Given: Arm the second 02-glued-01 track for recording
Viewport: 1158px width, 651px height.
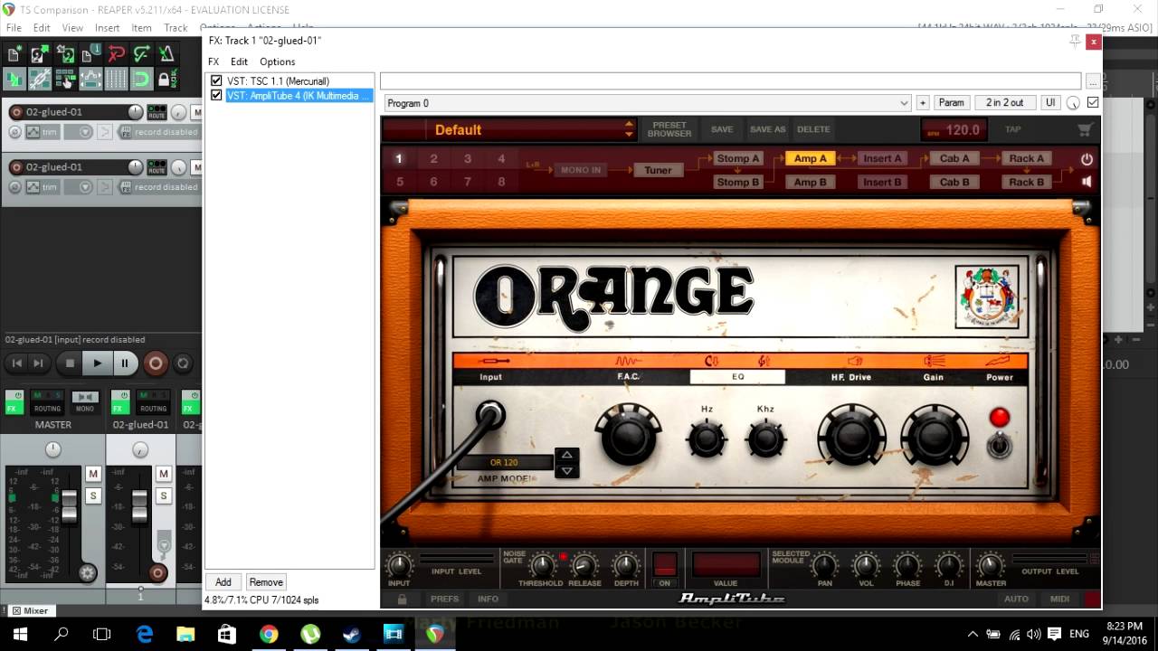Looking at the screenshot, I should pyautogui.click(x=16, y=167).
